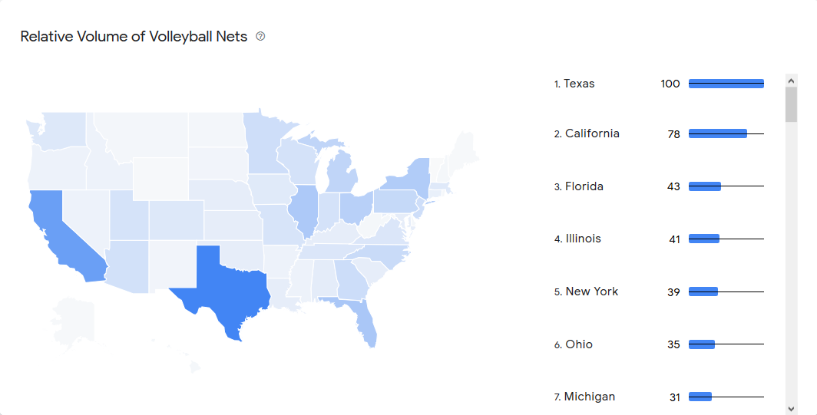Click the vertical scrollbar thumb
Screen dimensions: 817x415
[791, 104]
